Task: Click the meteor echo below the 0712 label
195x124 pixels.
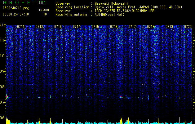Action: (x=39, y=97)
